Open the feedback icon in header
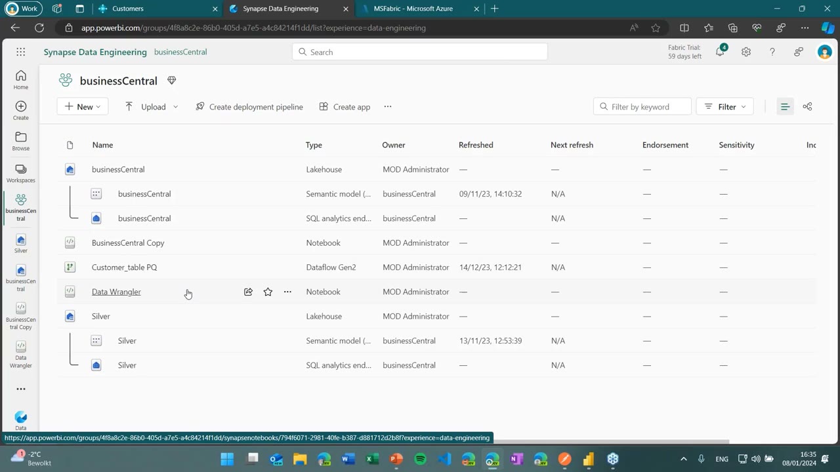The width and height of the screenshot is (840, 472). coord(799,52)
